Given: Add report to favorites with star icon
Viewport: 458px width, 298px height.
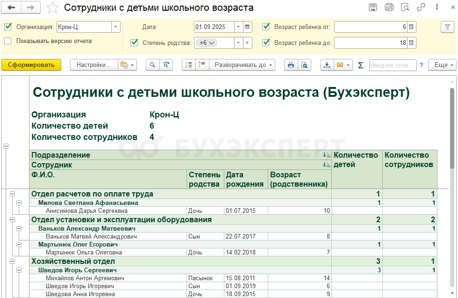Looking at the screenshot, I should point(52,7).
